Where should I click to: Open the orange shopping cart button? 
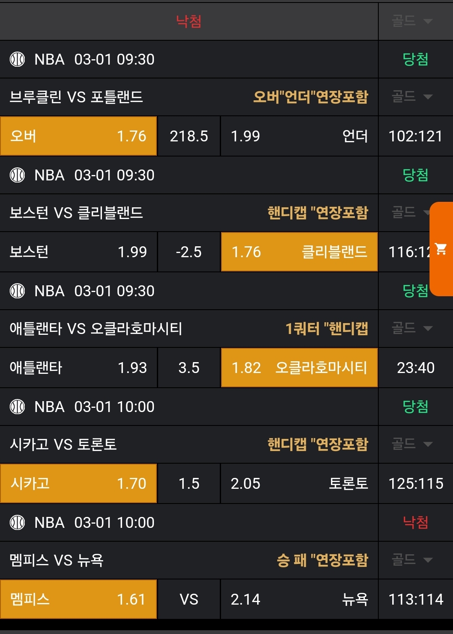441,249
